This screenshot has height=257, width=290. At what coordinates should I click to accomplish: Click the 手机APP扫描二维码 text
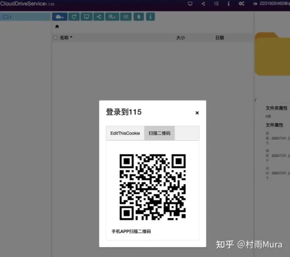[x=131, y=231]
